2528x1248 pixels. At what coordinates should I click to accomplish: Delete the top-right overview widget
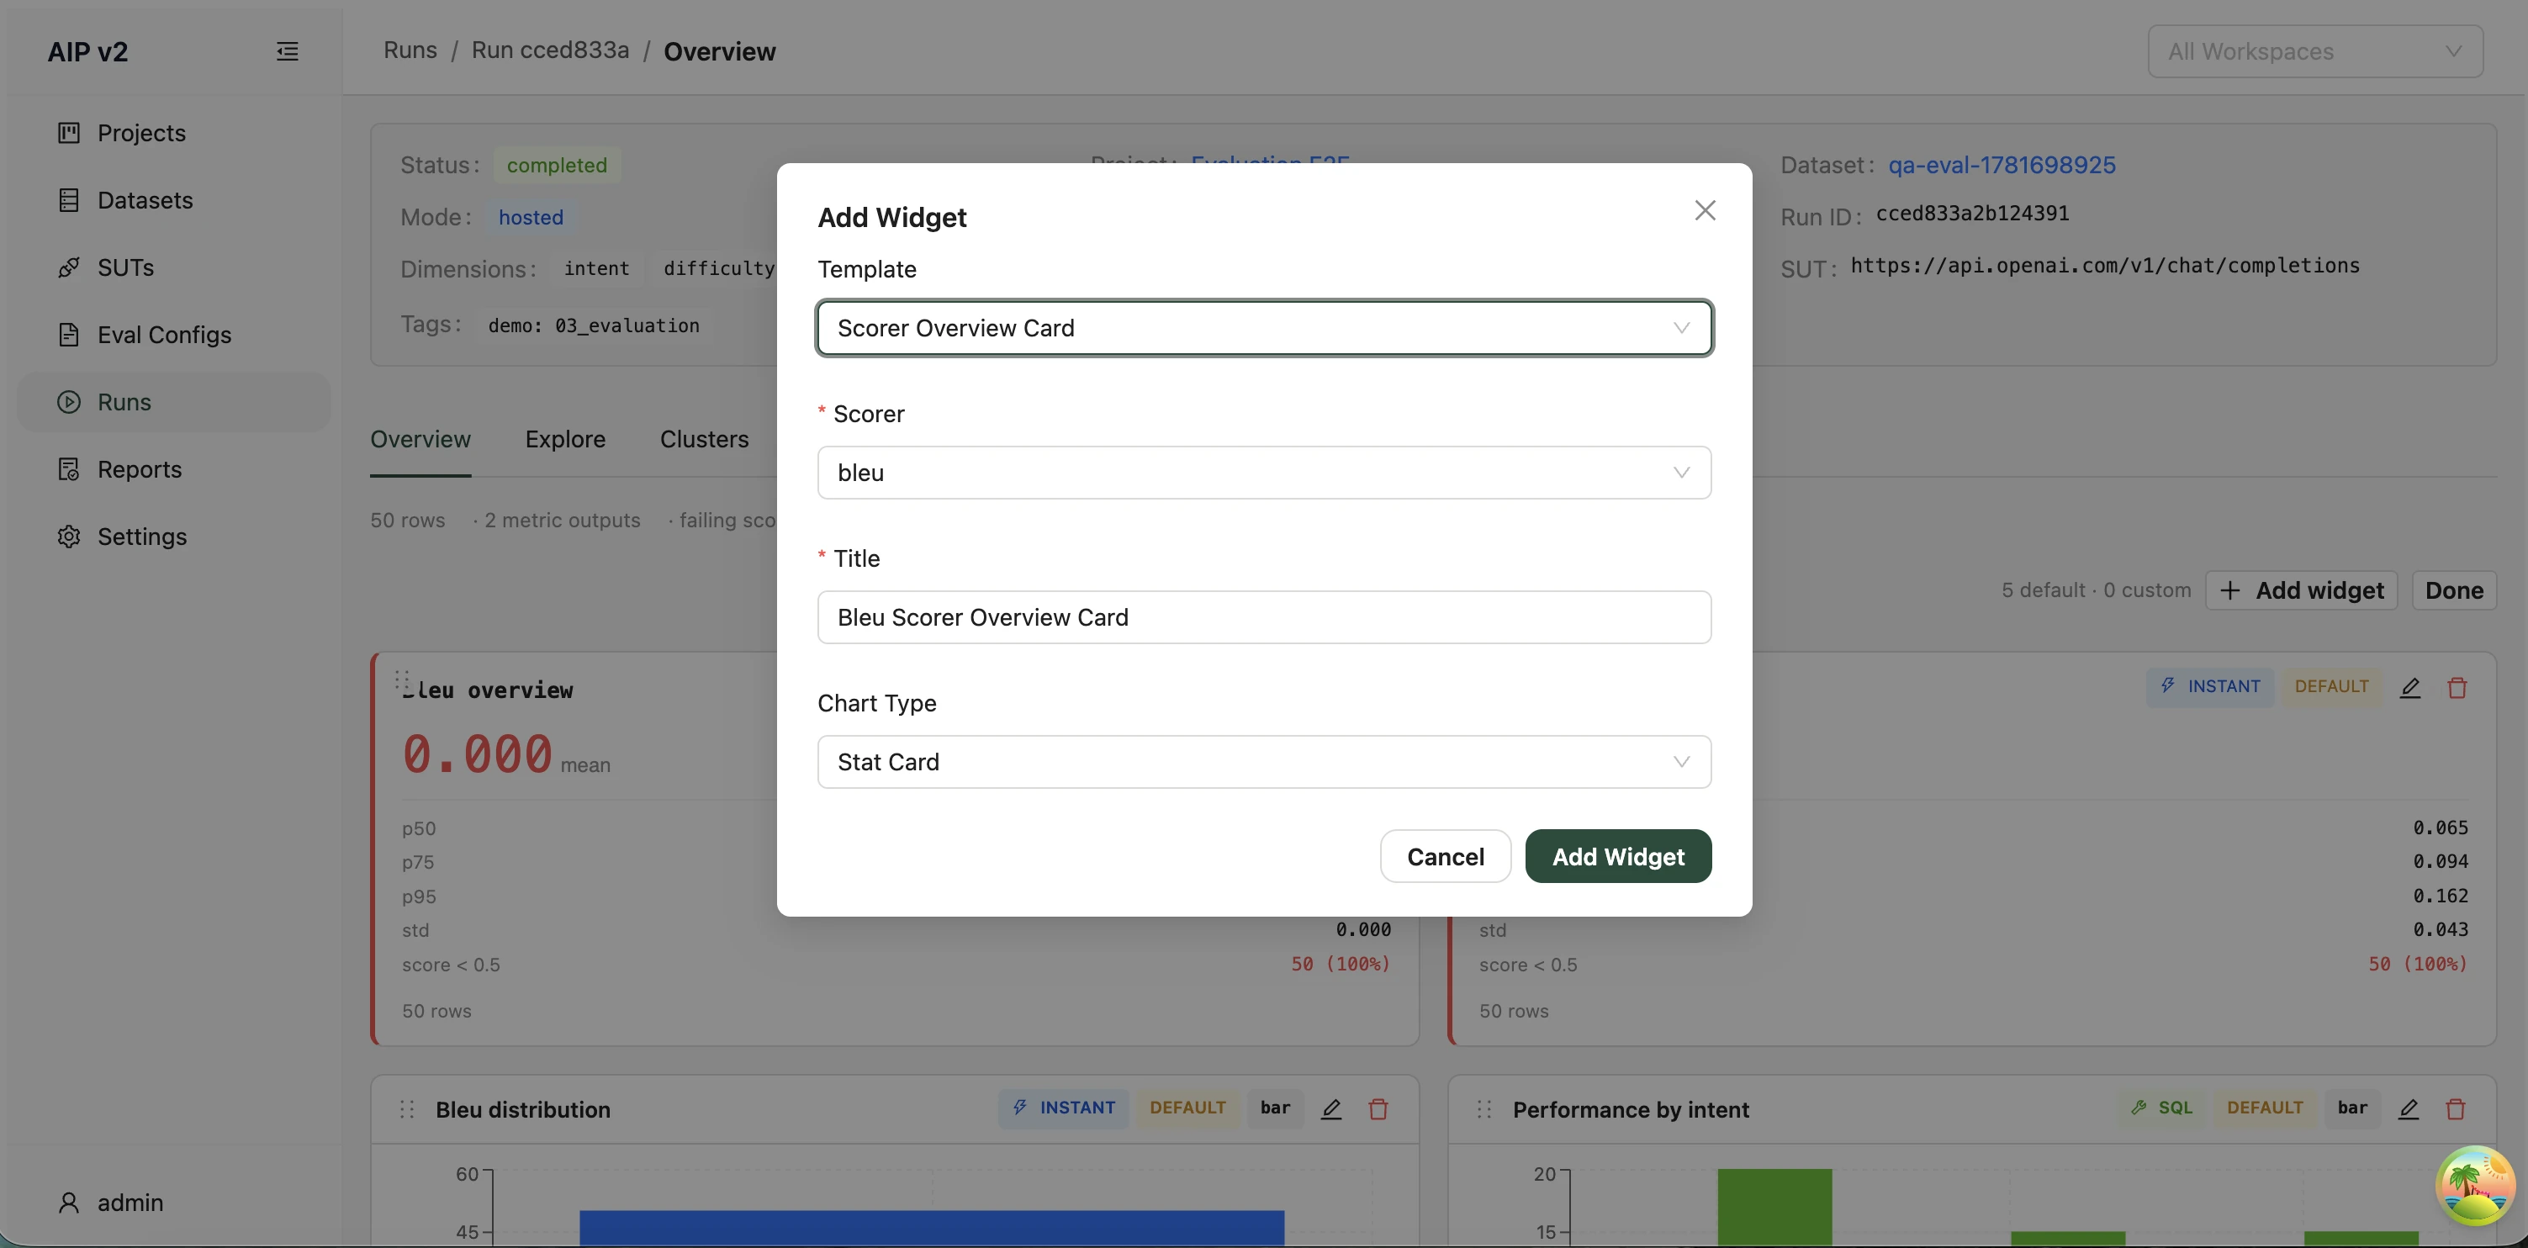[2457, 688]
